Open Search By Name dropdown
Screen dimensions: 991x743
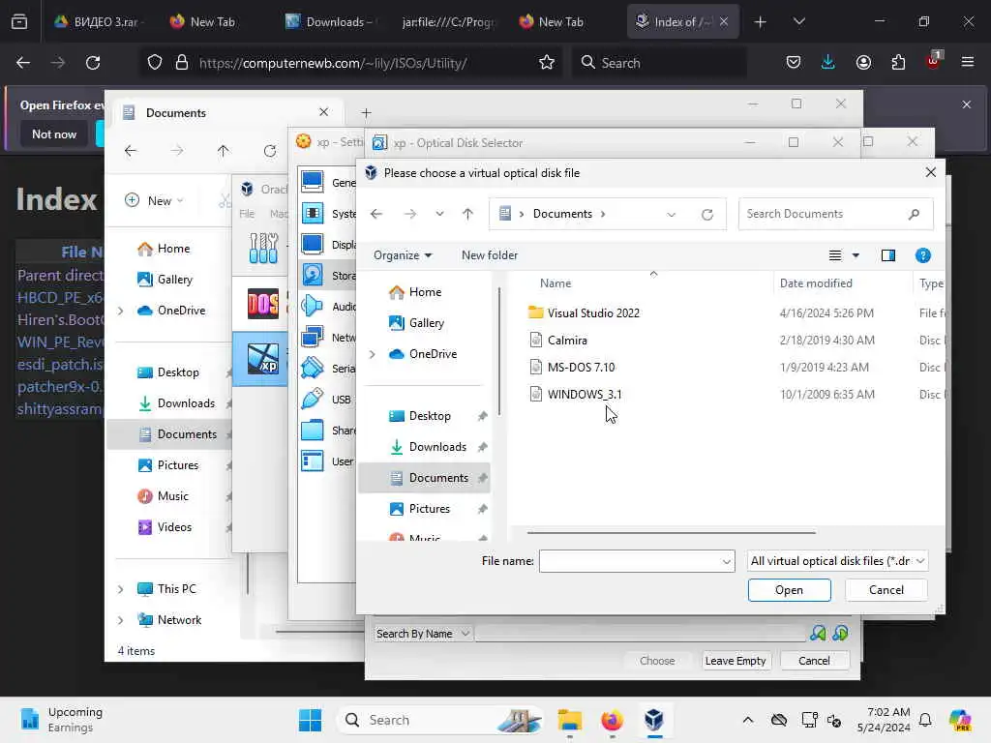(422, 633)
